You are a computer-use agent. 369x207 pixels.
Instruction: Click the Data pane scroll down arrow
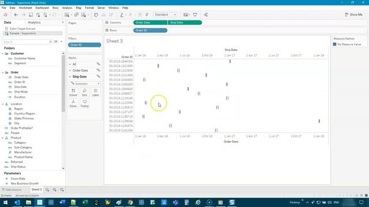pyautogui.click(x=63, y=168)
